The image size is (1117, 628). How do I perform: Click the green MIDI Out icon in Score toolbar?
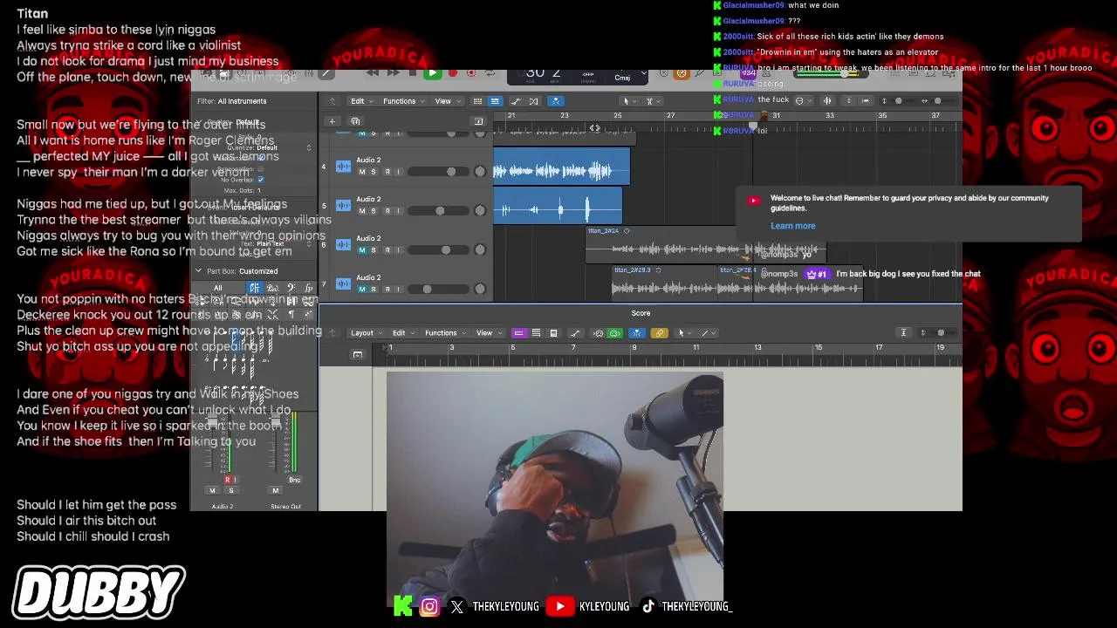614,333
